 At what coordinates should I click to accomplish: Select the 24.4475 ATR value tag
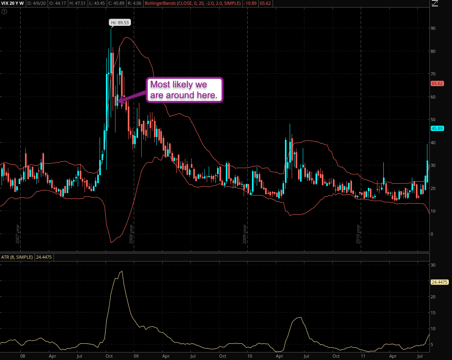point(439,282)
